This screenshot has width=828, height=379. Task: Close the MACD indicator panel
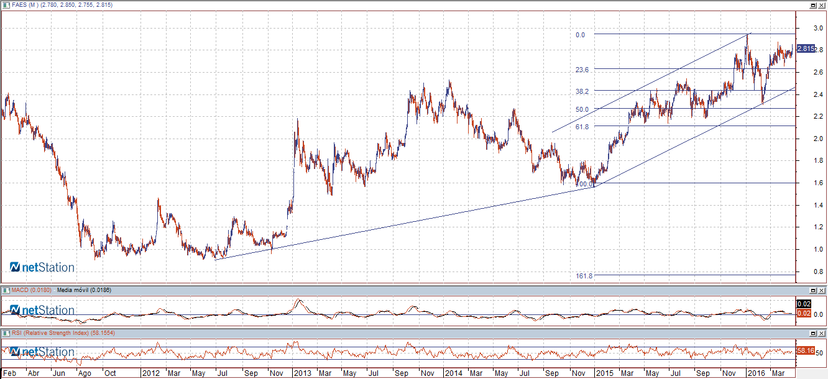pos(822,290)
